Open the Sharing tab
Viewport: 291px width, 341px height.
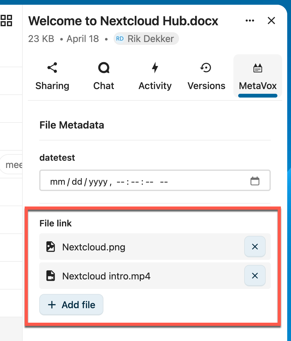pos(52,76)
